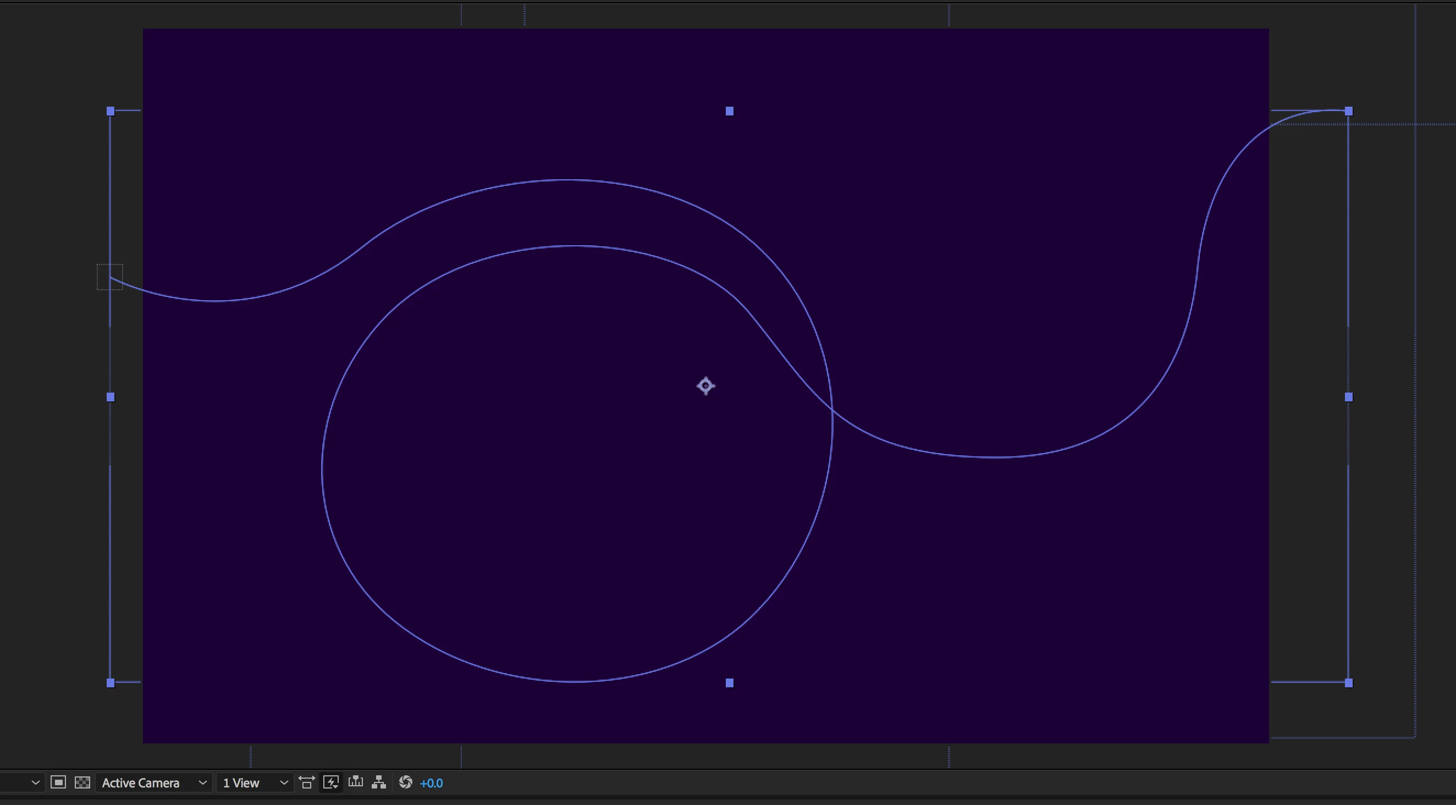This screenshot has width=1456, height=805.
Task: Click the top-center bounding box handle
Action: point(729,112)
